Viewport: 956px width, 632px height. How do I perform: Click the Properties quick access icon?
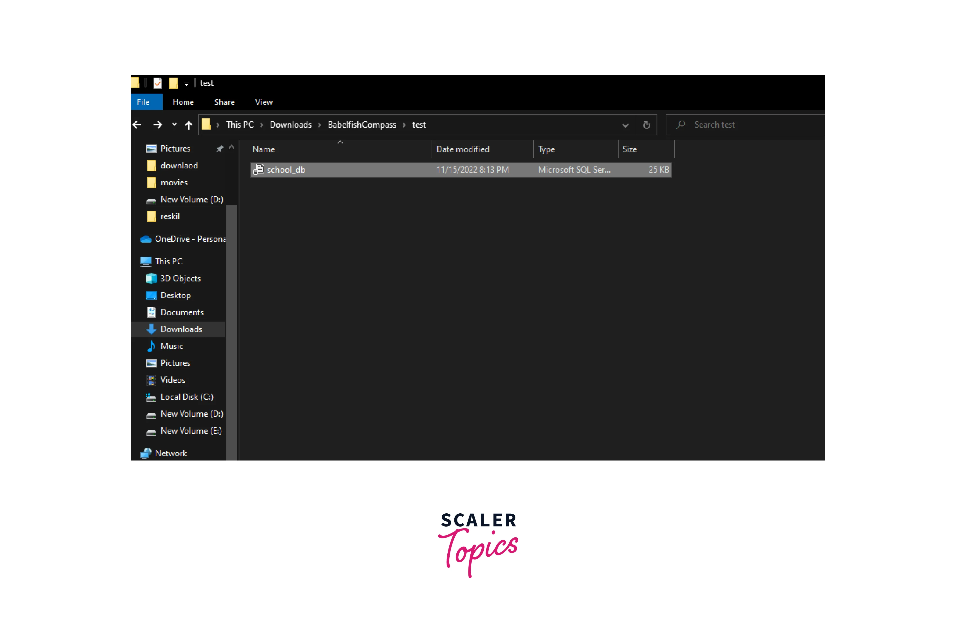pos(157,83)
